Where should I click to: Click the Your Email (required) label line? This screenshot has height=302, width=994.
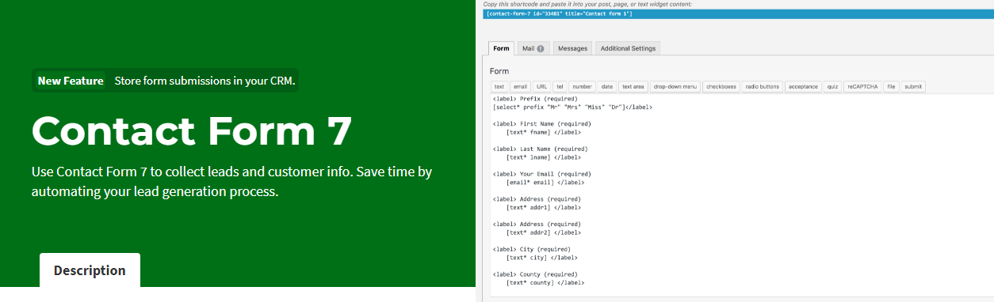tap(541, 174)
